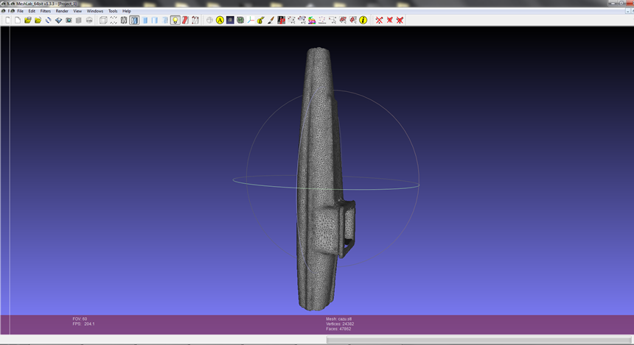Viewport: 634px width, 345px height.
Task: Export the mesh with save icon
Action: click(x=59, y=20)
